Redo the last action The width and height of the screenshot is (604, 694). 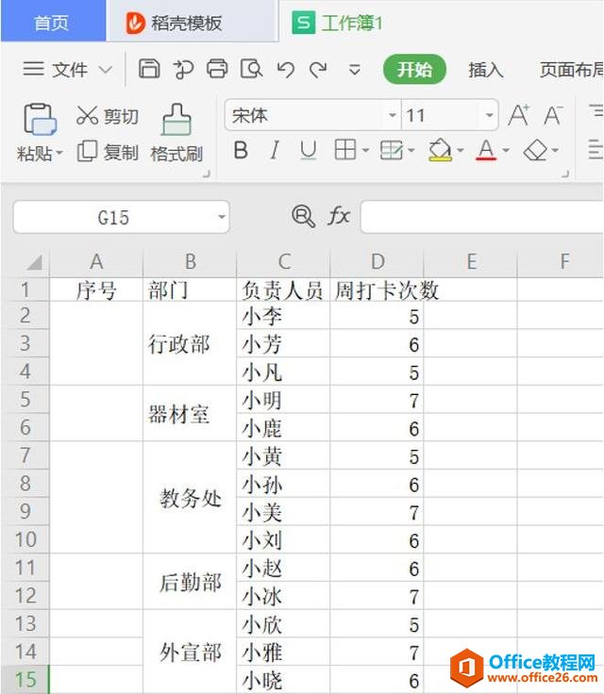(x=318, y=70)
